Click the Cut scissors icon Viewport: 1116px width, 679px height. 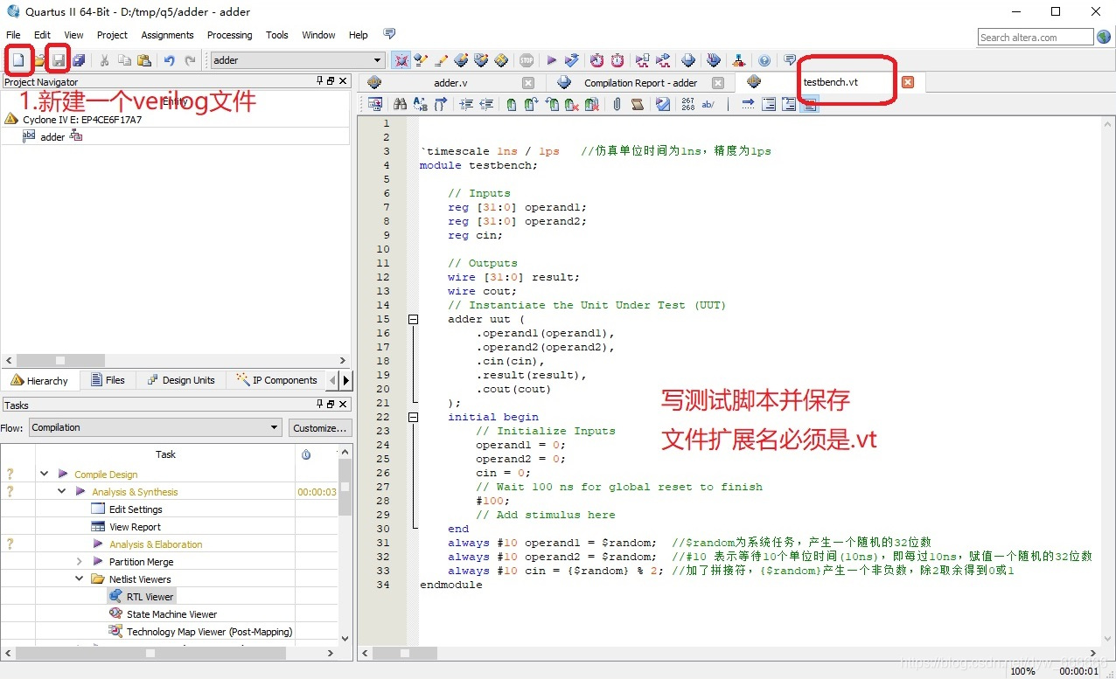point(104,60)
